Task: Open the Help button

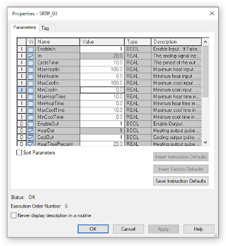Action: (199, 229)
